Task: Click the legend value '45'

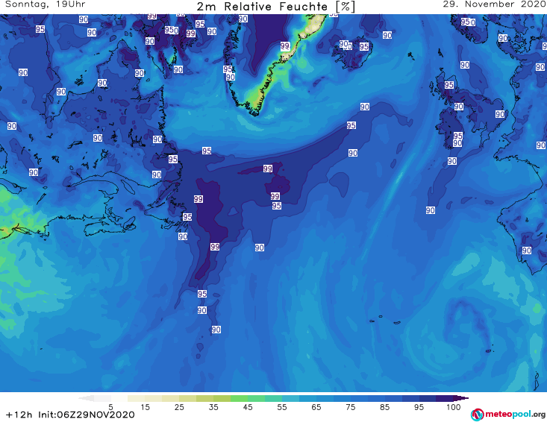Action: [248, 407]
